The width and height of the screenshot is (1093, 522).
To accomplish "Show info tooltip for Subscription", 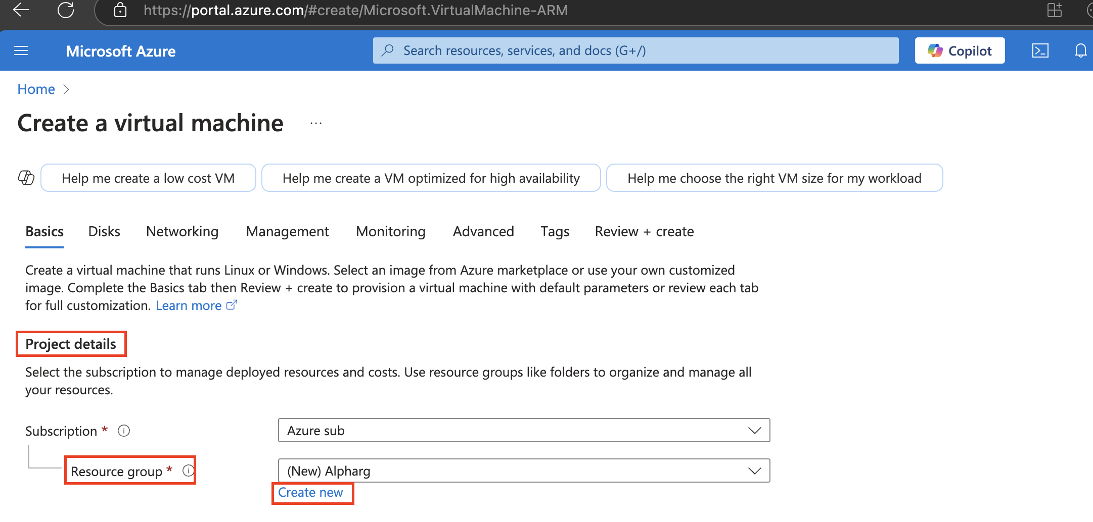I will coord(124,431).
